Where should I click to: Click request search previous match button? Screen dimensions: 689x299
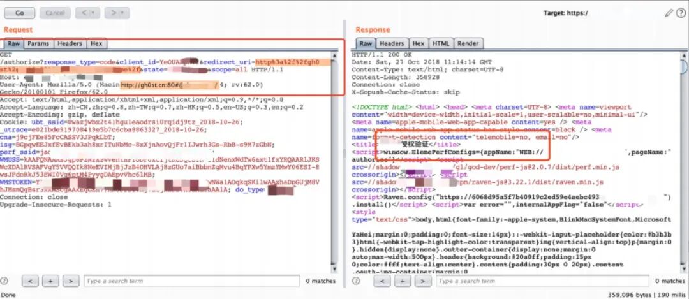pos(31,281)
